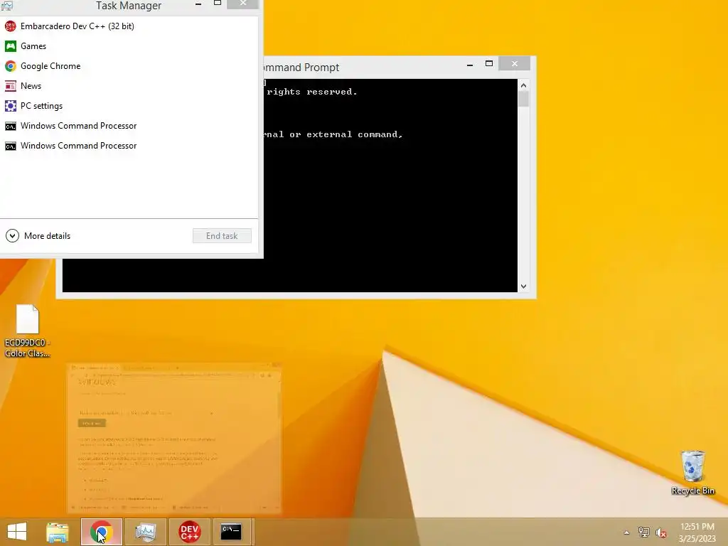Select the "Games" row text

(33, 46)
